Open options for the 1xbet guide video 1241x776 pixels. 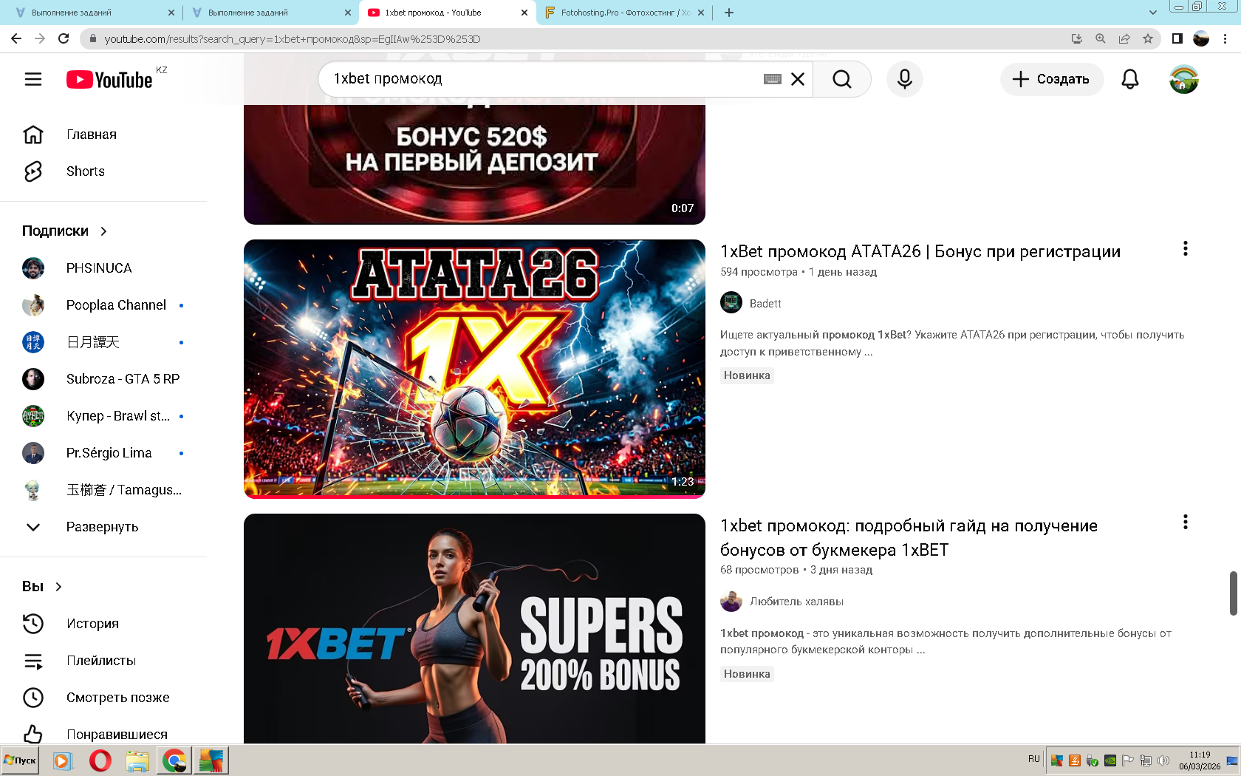click(x=1186, y=523)
